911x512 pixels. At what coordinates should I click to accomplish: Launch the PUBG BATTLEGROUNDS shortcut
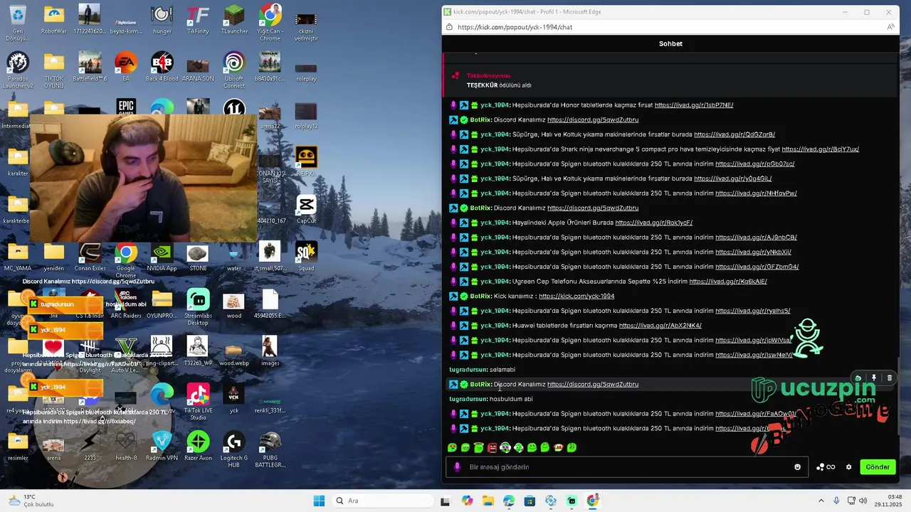pyautogui.click(x=270, y=449)
